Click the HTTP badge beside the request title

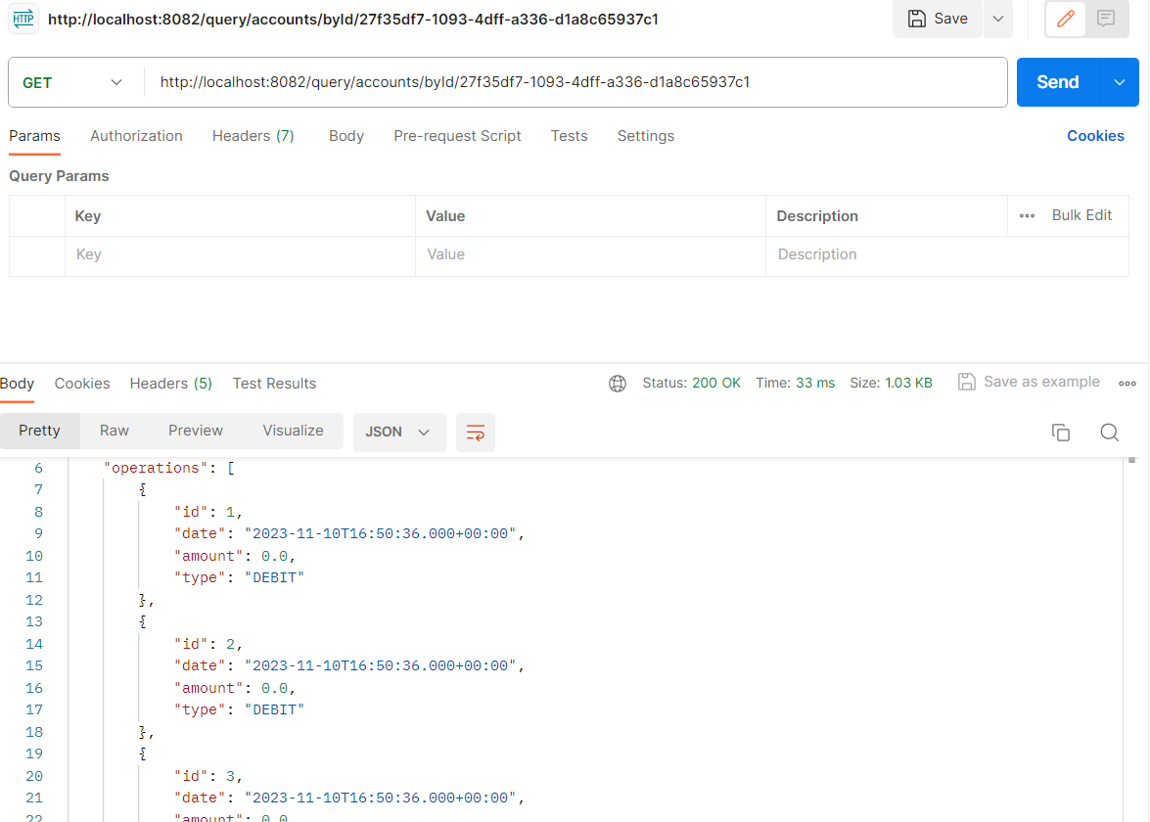[x=23, y=19]
